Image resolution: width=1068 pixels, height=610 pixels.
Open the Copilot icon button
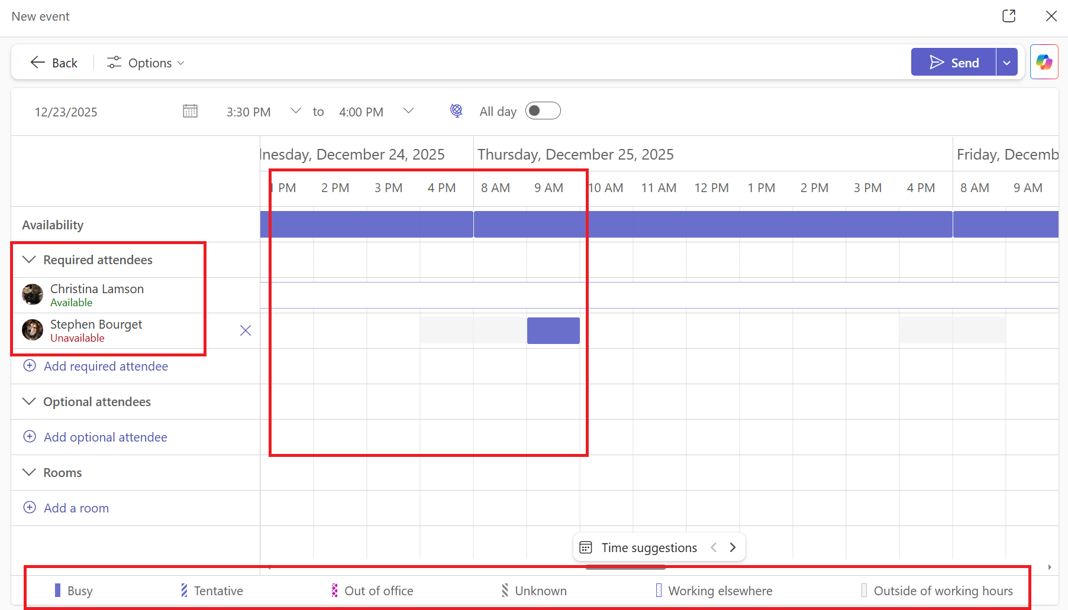coord(1044,62)
